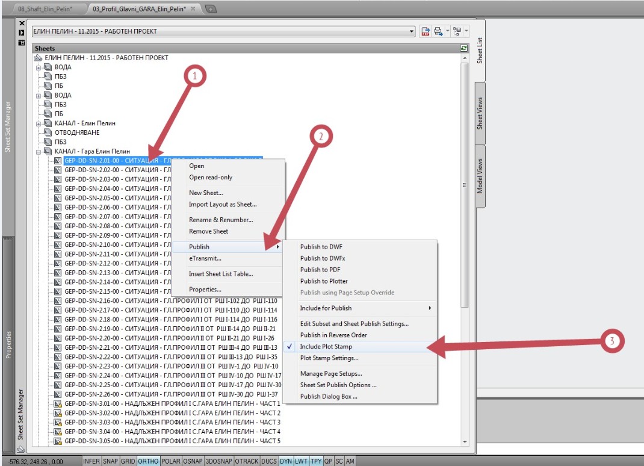
Task: Close the Sheet Set Manager palette
Action: coord(22,23)
